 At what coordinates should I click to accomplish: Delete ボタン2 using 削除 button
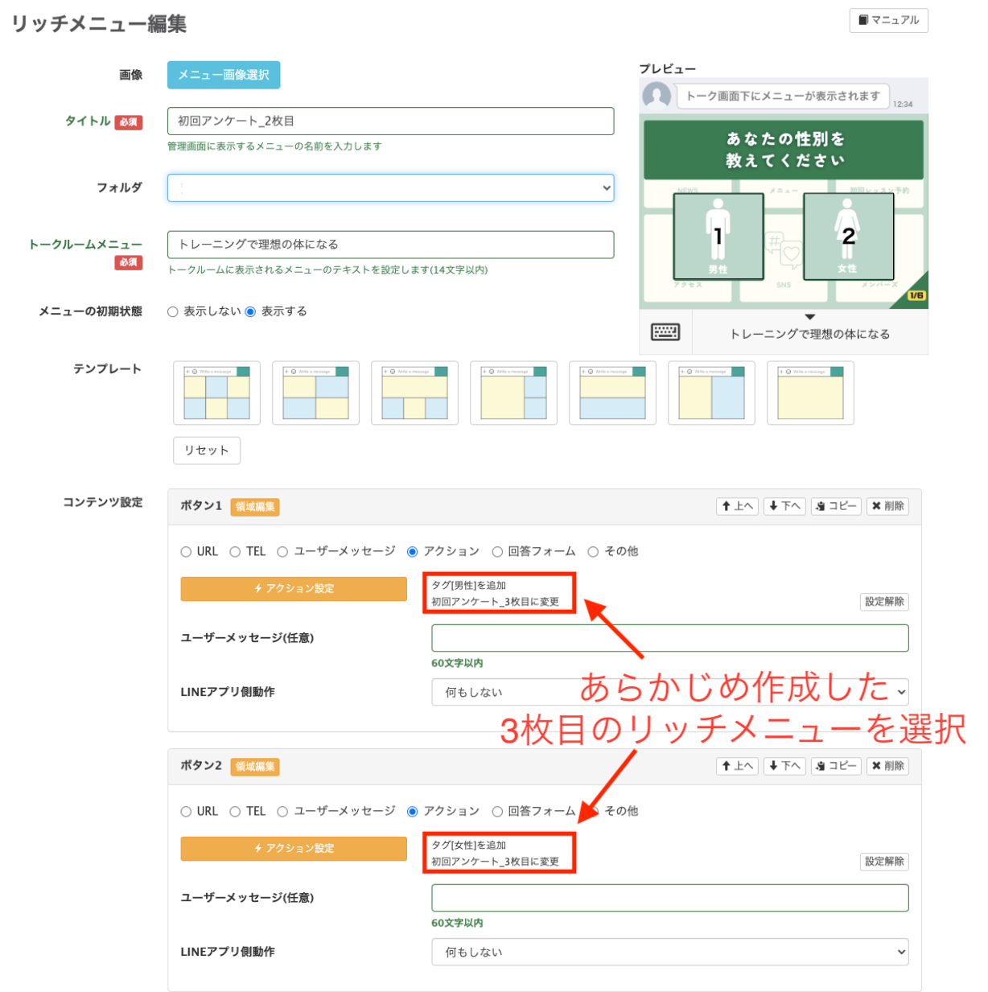pos(887,766)
